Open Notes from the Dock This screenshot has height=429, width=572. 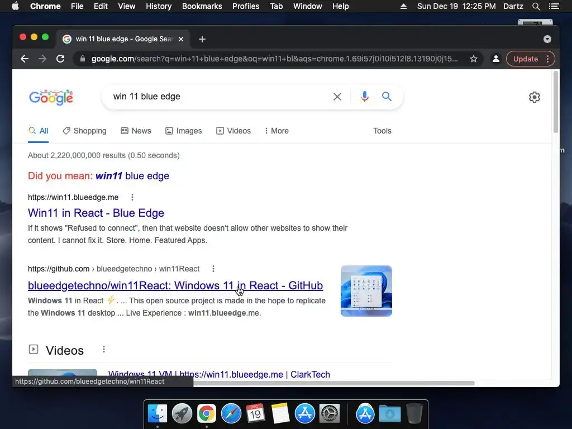[x=280, y=414]
